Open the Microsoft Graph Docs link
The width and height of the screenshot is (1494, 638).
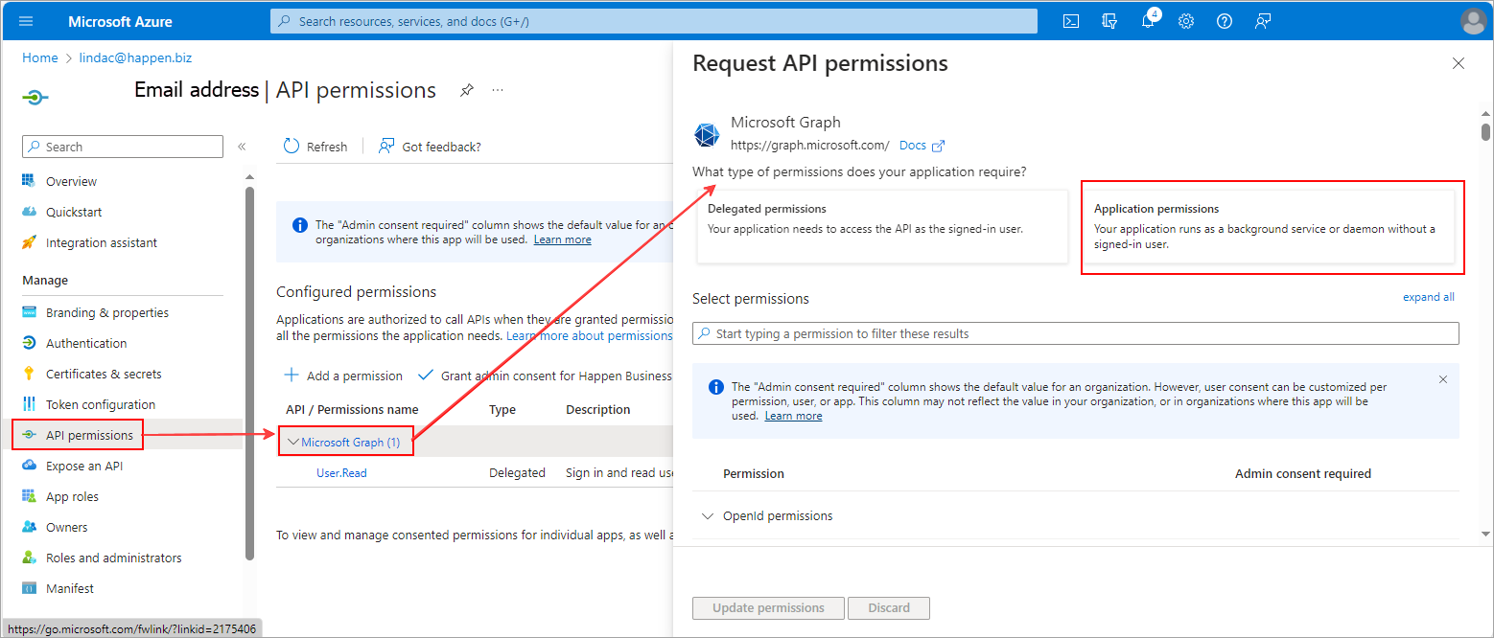(915, 145)
